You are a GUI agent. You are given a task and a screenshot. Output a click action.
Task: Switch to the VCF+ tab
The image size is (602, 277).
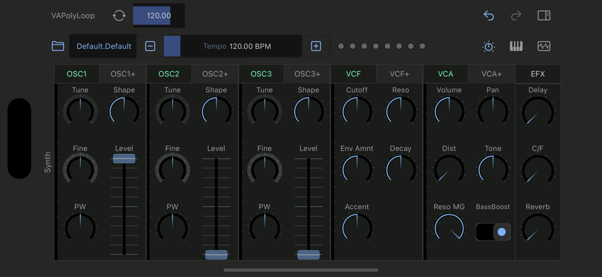(399, 74)
